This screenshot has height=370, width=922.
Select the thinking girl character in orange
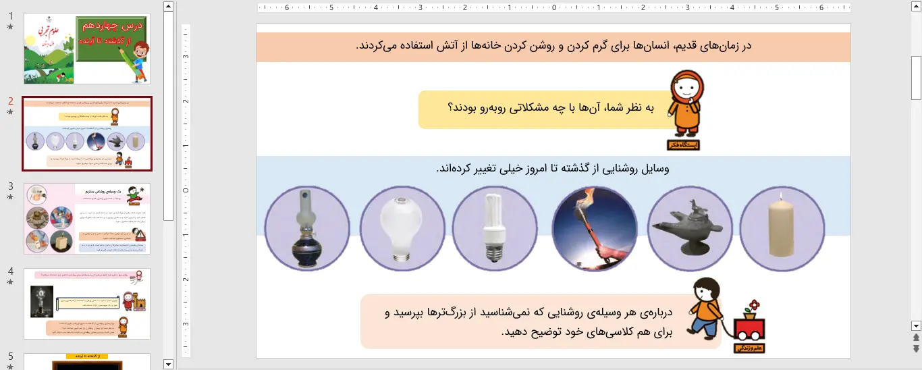(685, 108)
